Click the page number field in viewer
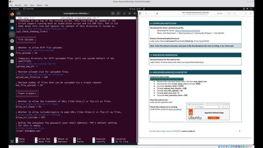 (146, 14)
